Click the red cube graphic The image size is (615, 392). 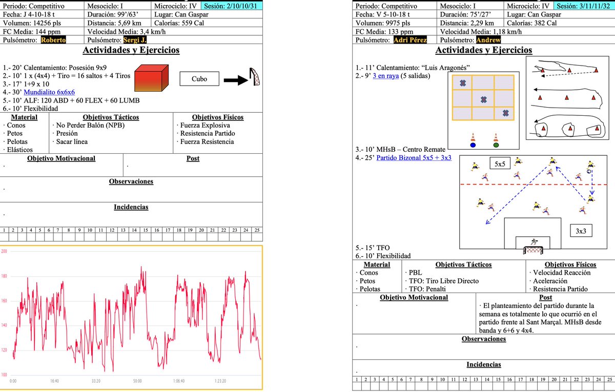click(152, 78)
